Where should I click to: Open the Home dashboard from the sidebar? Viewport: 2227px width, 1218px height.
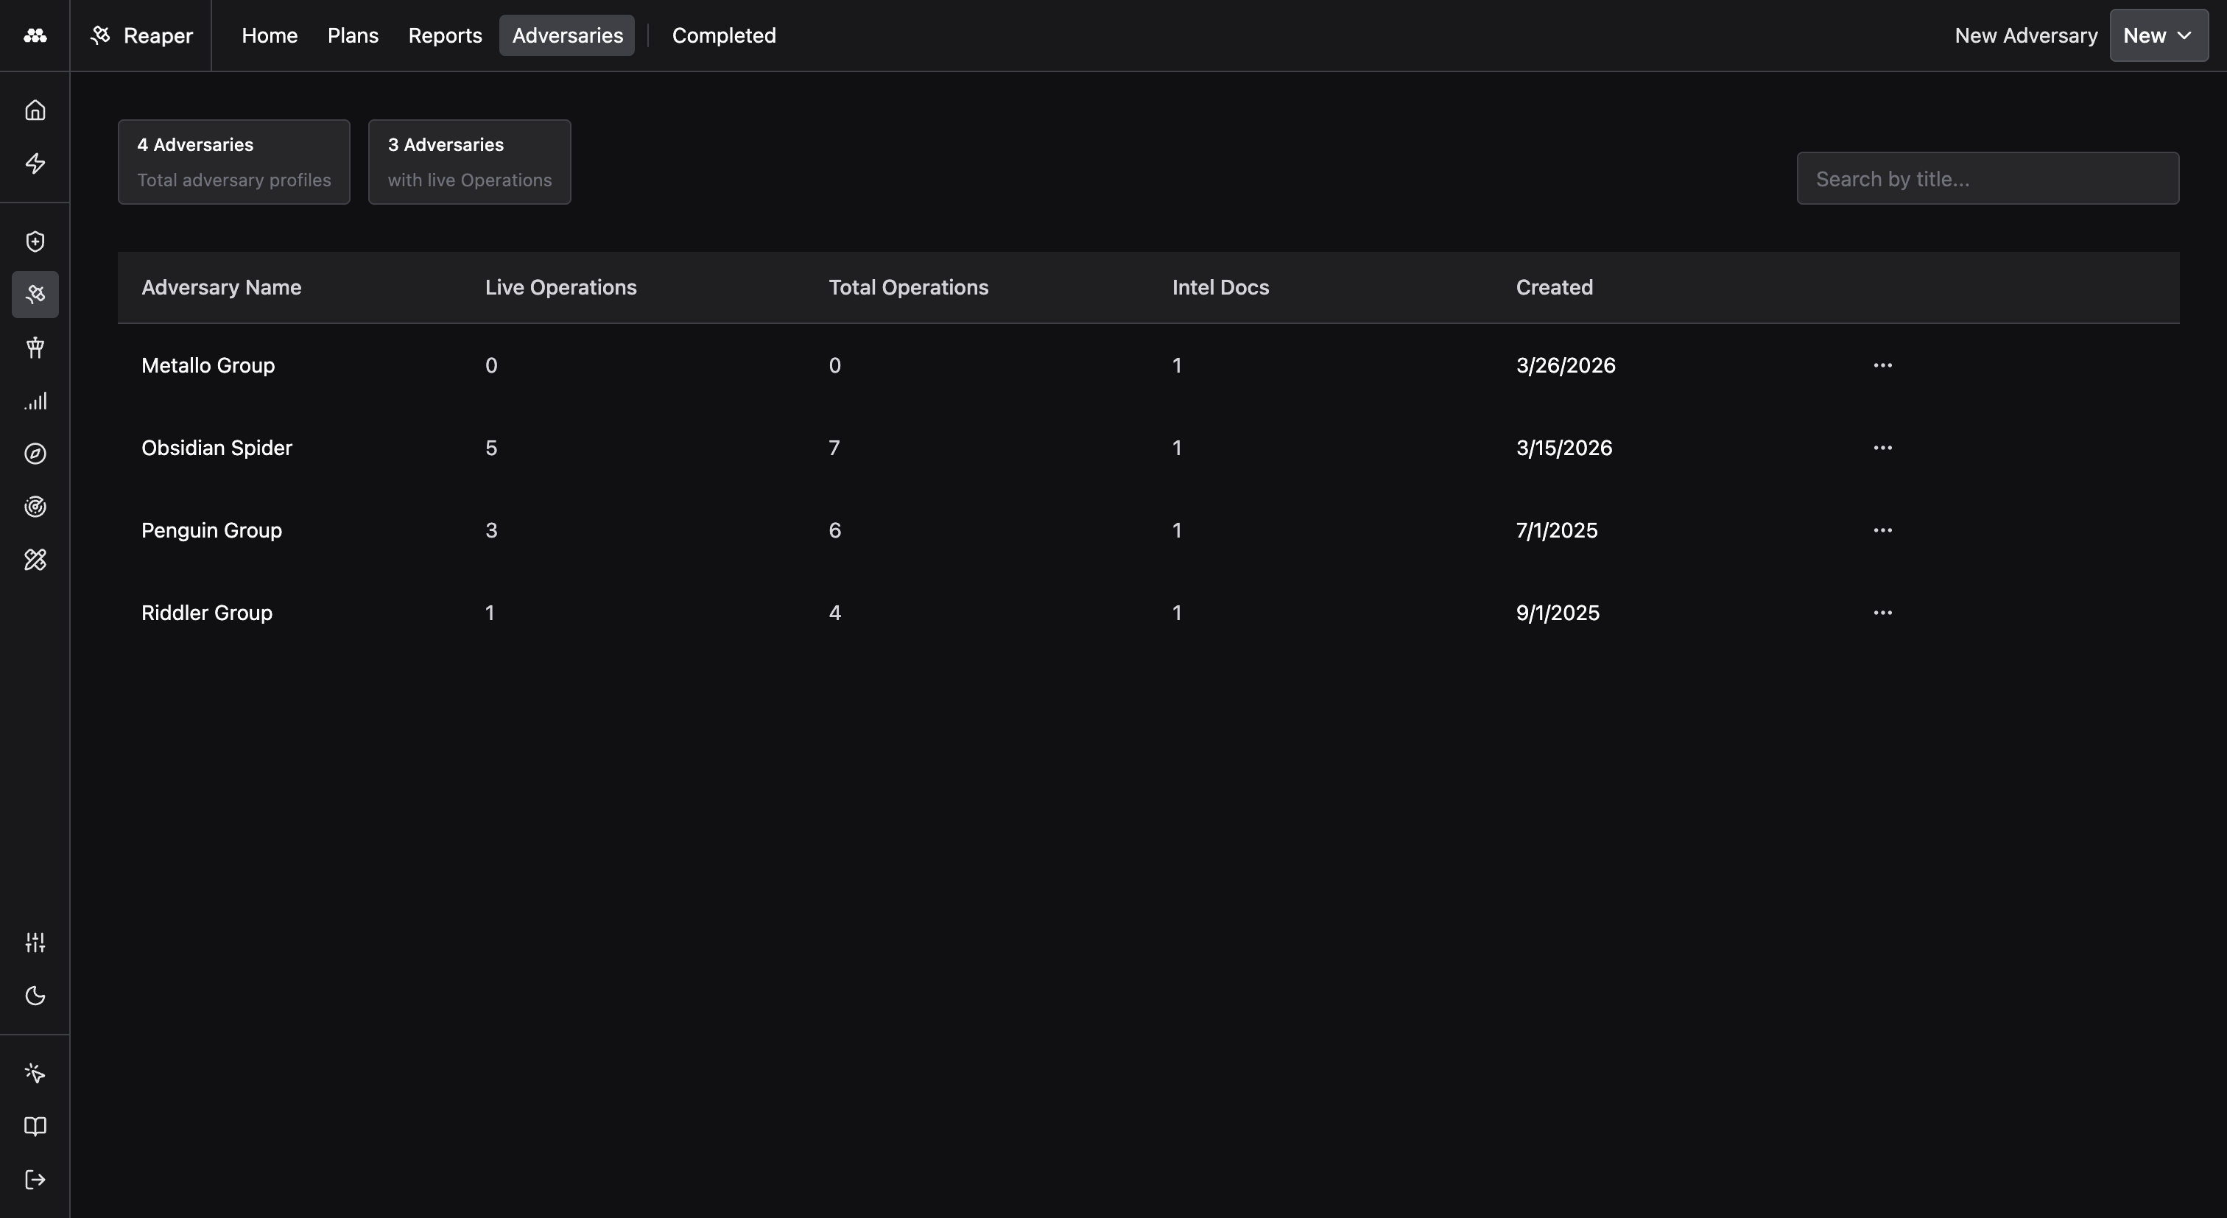point(35,109)
